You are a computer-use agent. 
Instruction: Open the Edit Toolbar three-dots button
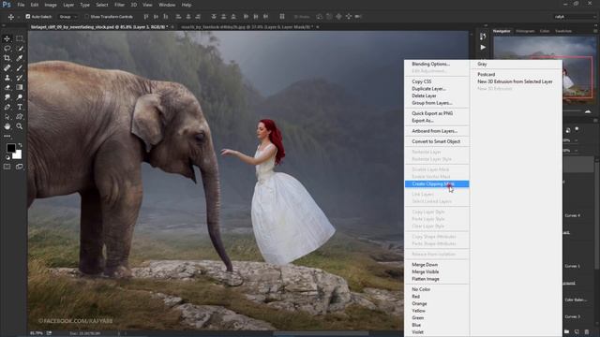tap(7, 136)
